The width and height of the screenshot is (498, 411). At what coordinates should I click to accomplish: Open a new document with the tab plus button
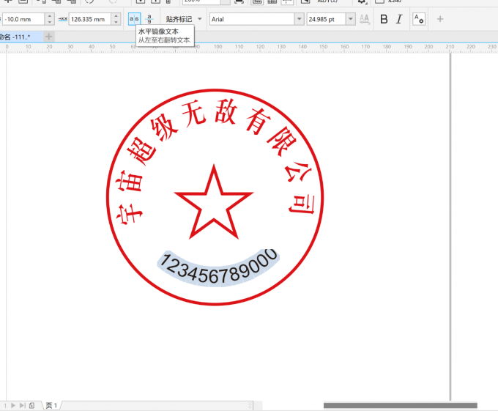48,37
